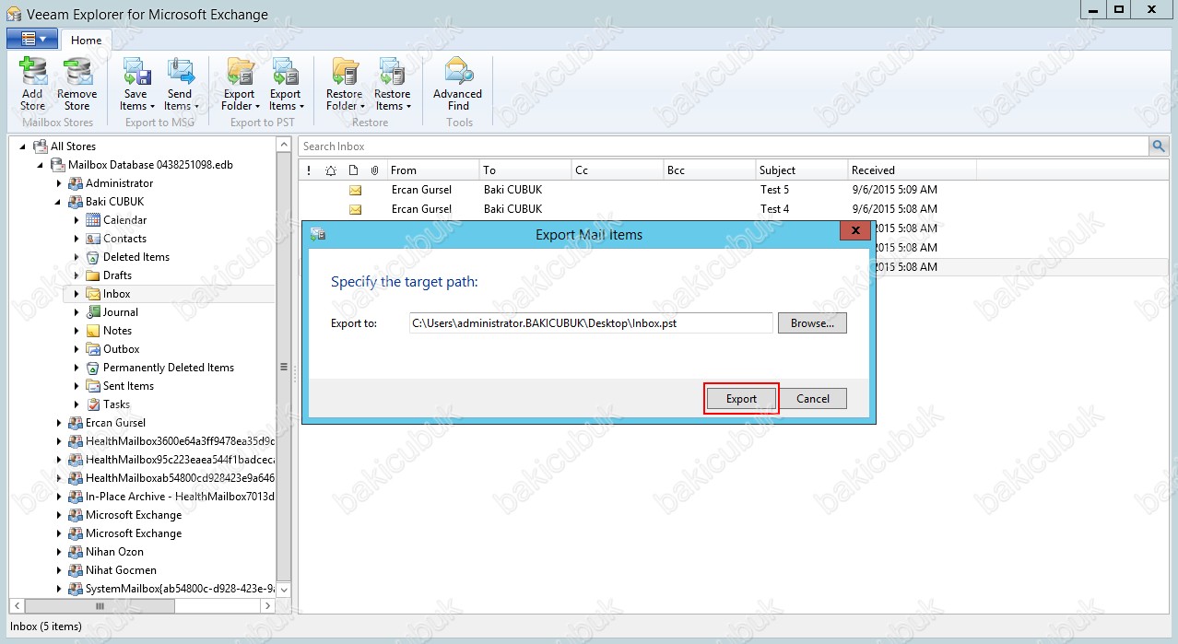Sort by the attachment column header
This screenshot has width=1178, height=644.
[x=374, y=170]
